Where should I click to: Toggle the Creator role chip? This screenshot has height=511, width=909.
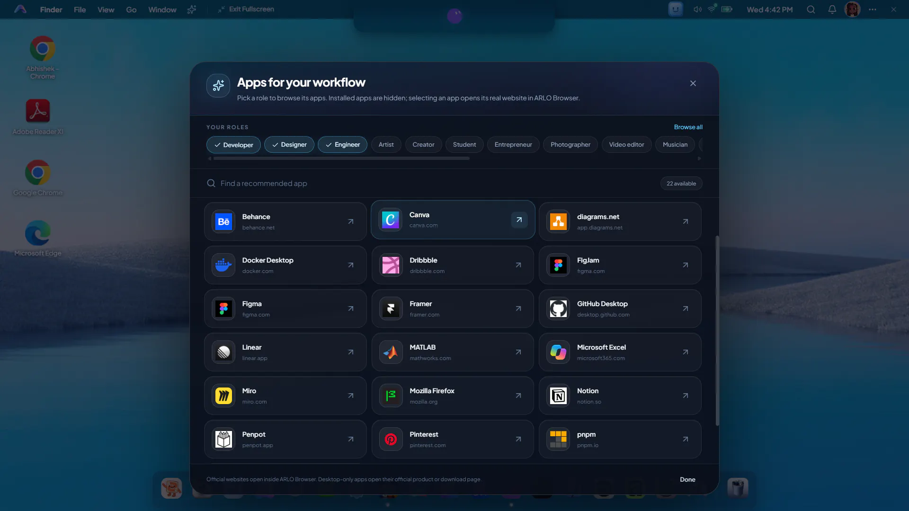[423, 145]
